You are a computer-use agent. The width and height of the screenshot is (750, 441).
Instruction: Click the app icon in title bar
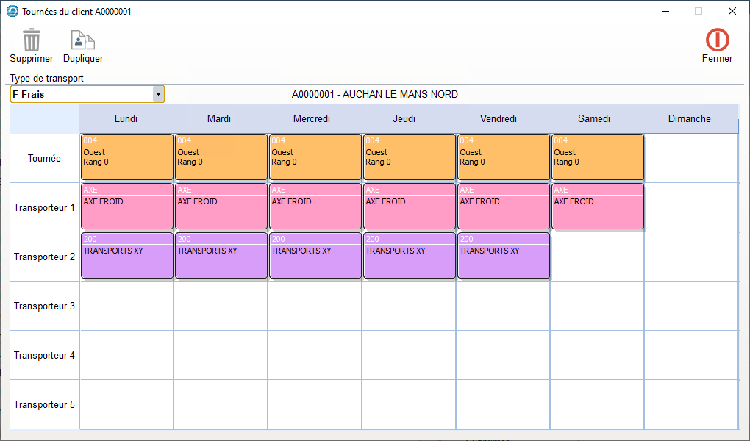tap(12, 11)
